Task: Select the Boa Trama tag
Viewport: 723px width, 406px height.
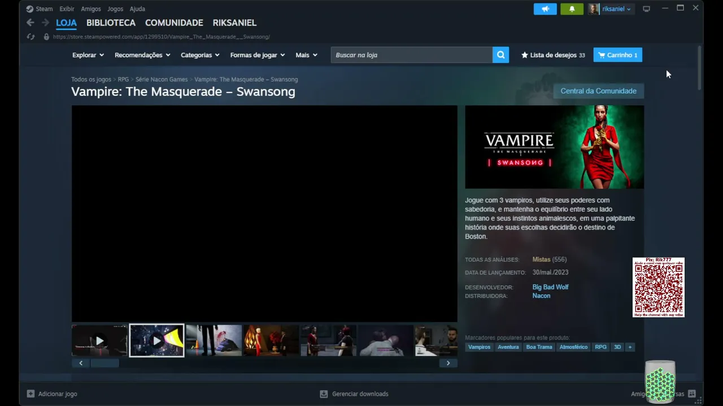Action: point(539,347)
